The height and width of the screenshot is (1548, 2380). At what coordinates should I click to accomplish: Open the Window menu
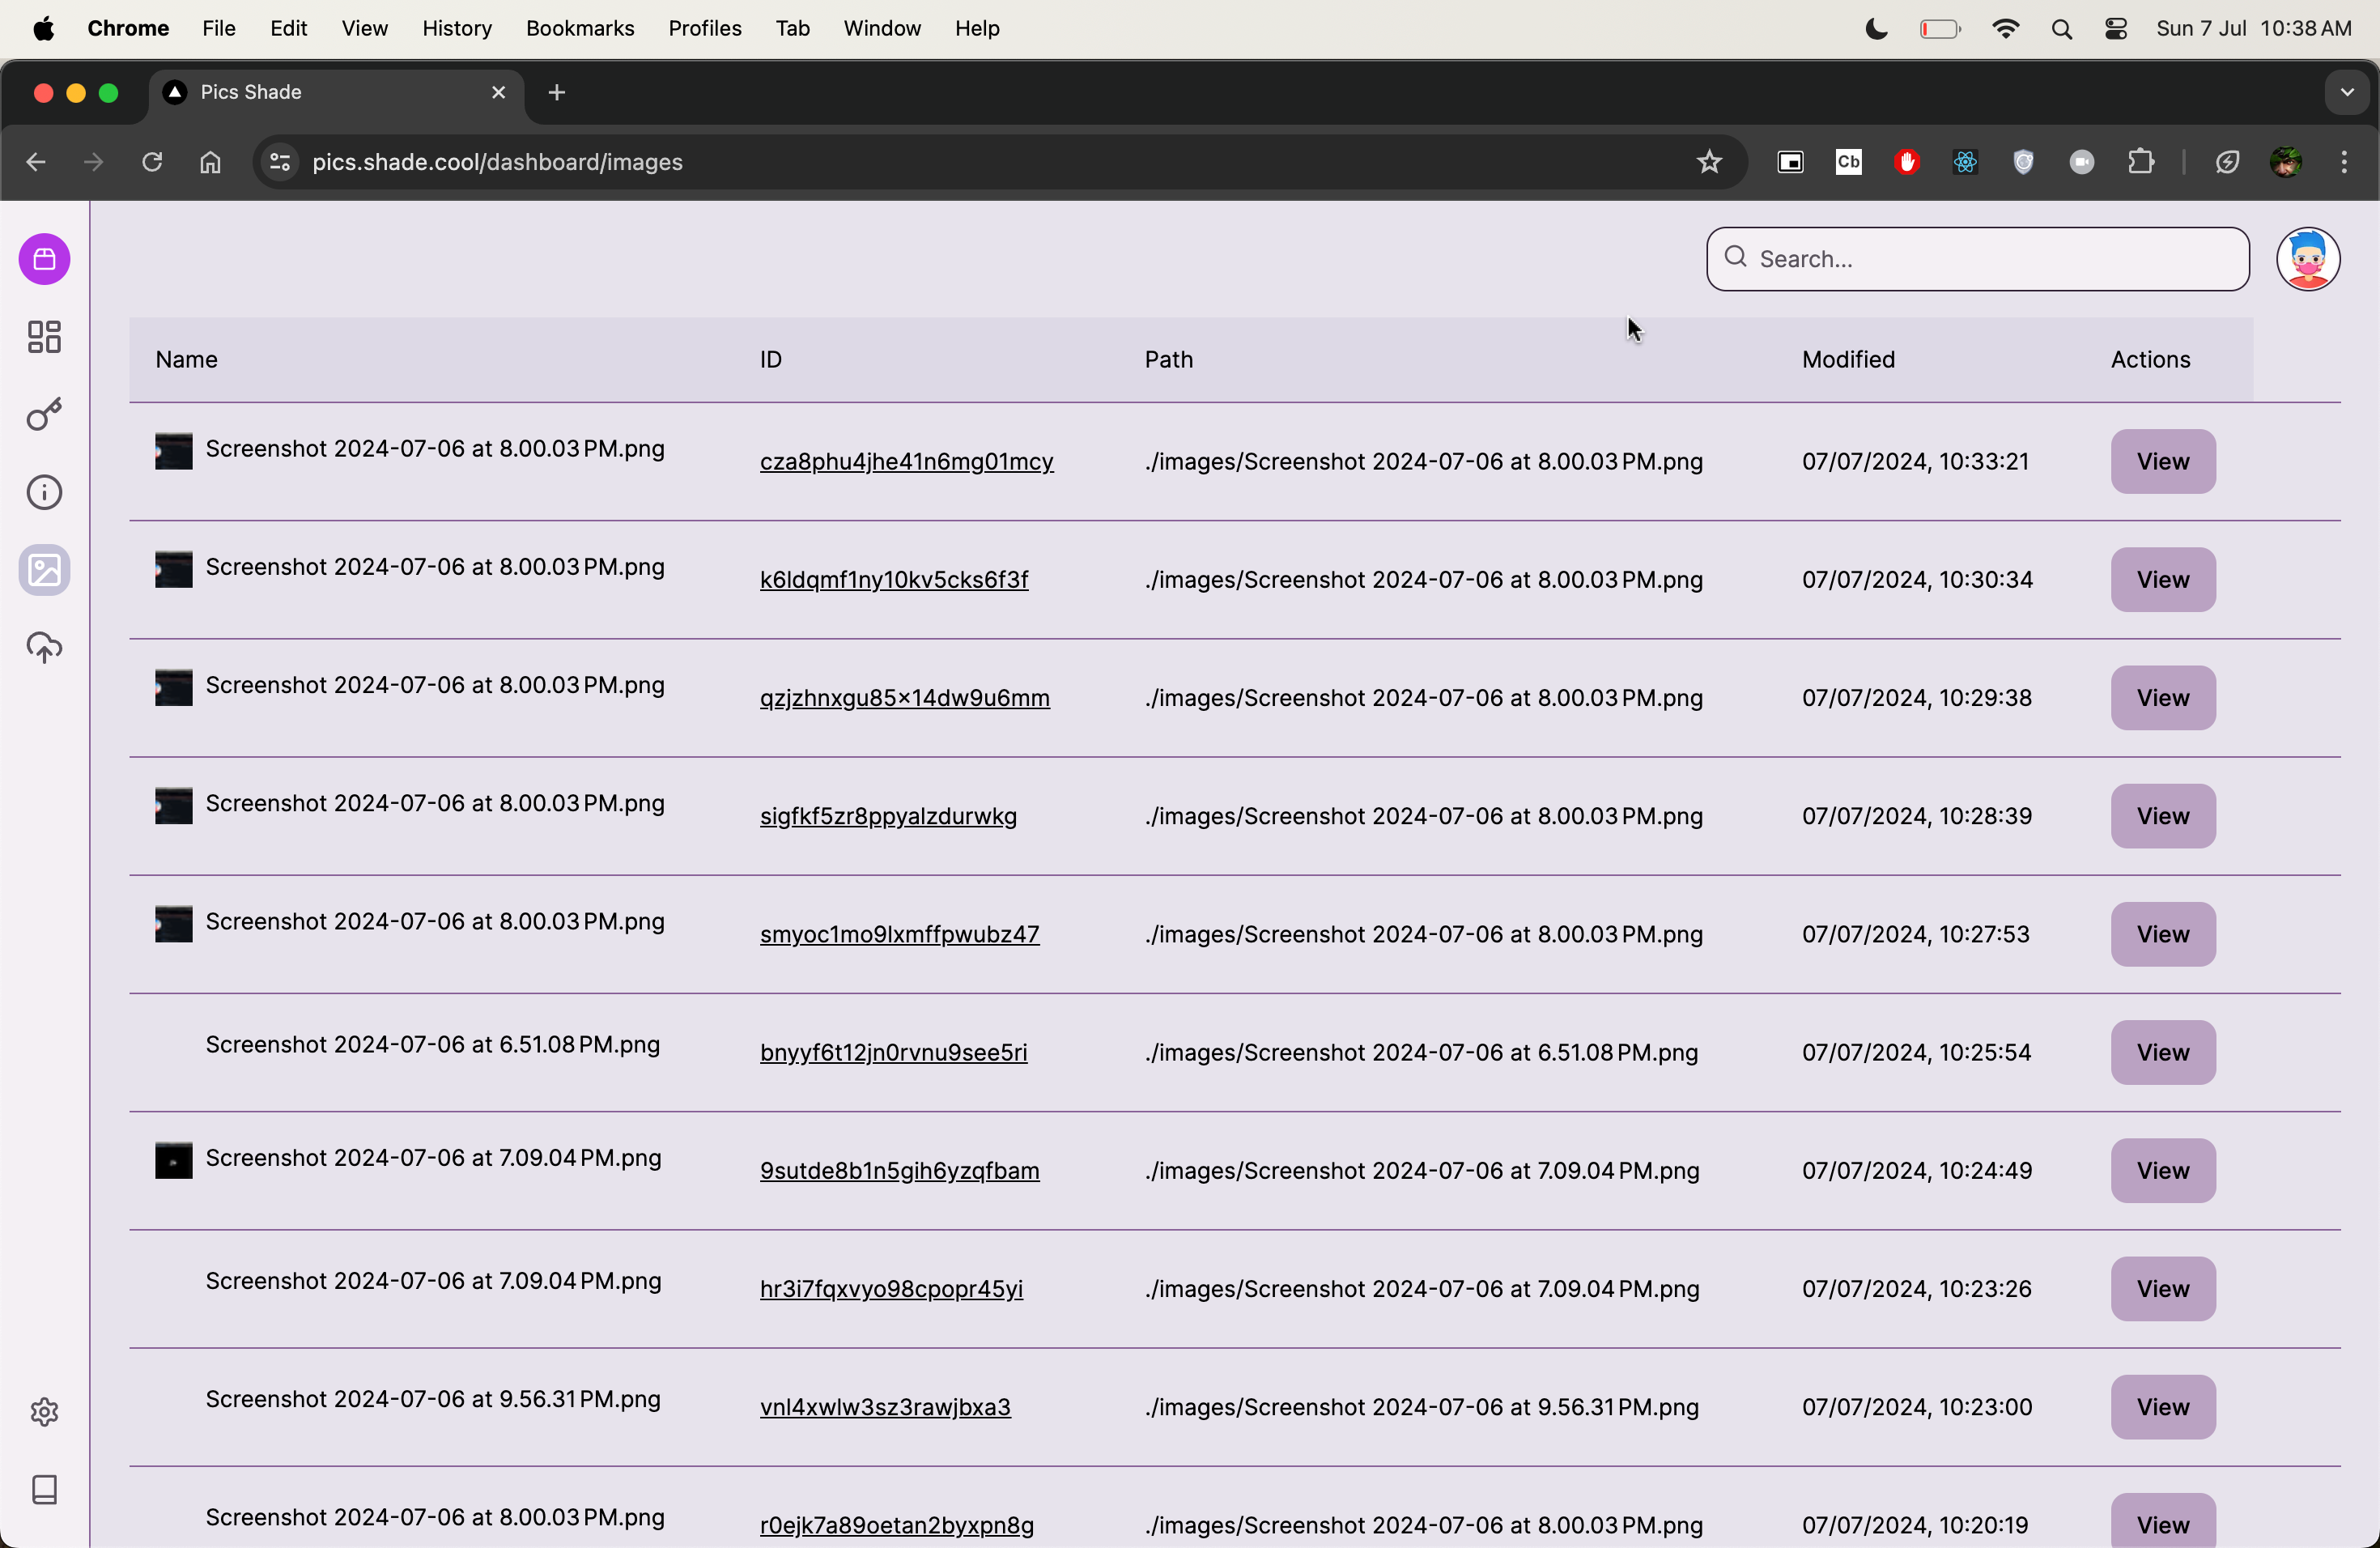[x=881, y=29]
